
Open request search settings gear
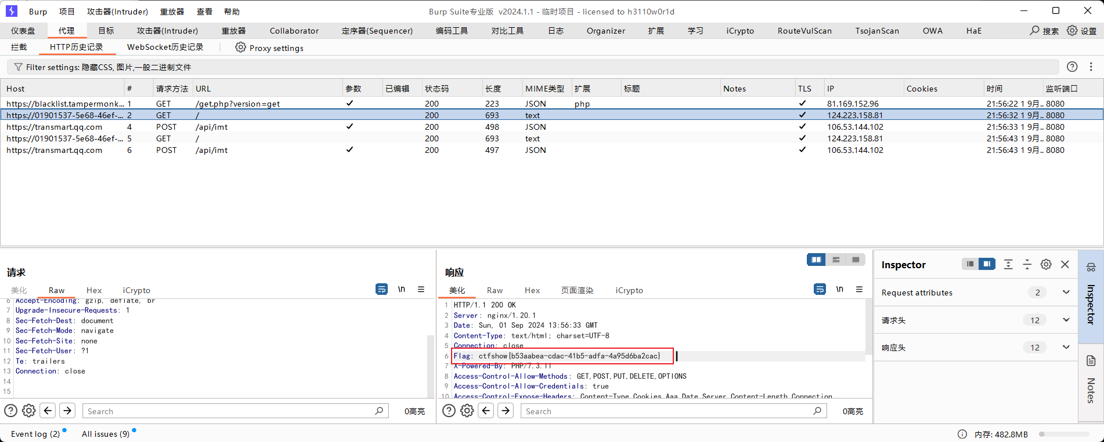pyautogui.click(x=29, y=411)
